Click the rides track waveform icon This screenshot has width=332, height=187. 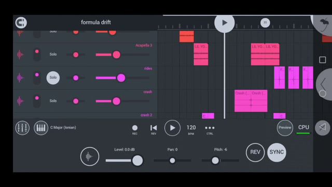(x=20, y=78)
